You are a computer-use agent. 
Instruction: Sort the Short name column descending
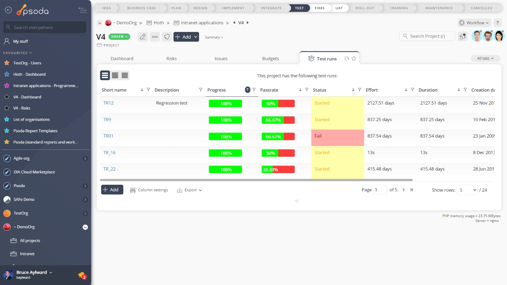coord(142,90)
